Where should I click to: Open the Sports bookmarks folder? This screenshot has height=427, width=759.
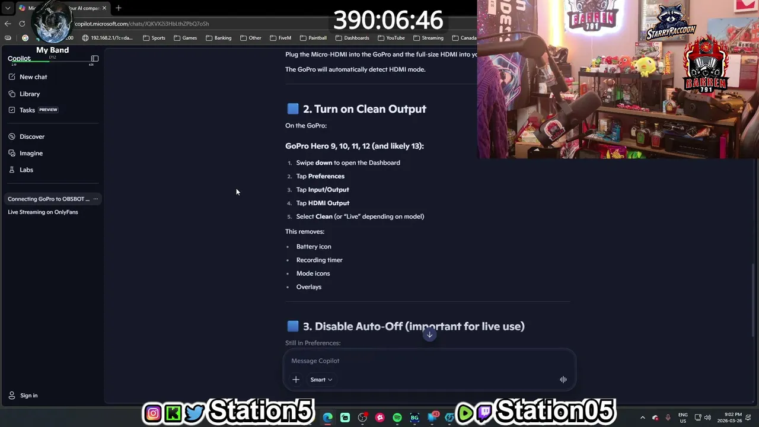click(x=154, y=38)
